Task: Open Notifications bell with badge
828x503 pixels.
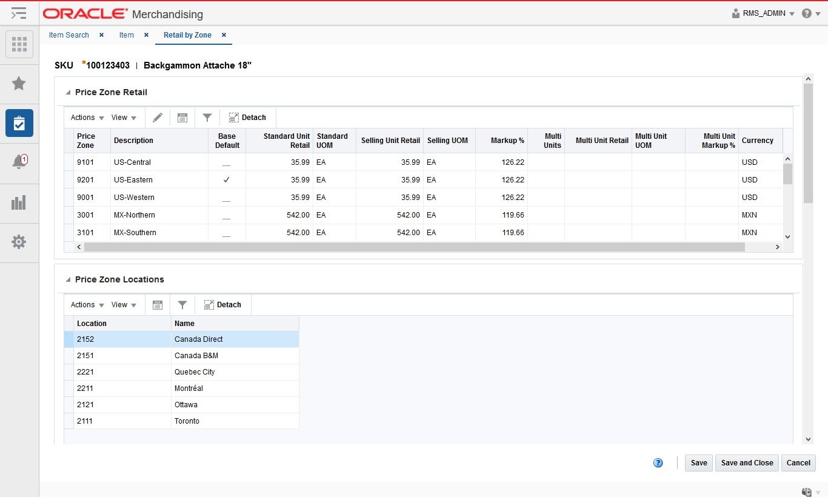Action: (x=19, y=161)
